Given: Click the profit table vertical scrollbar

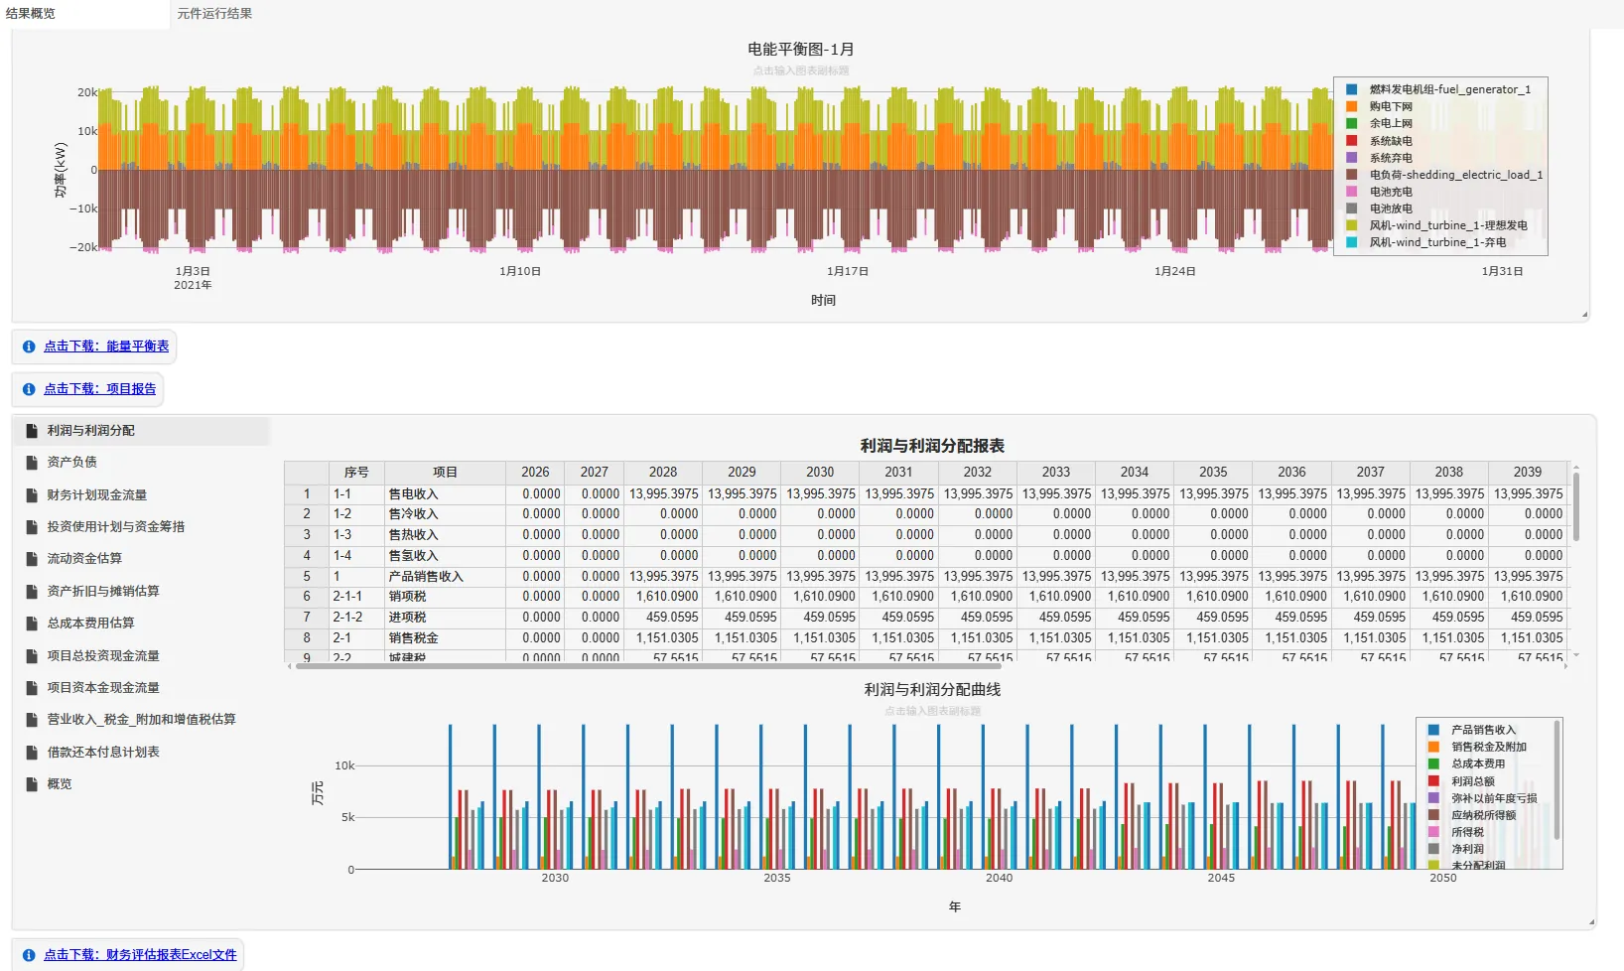Looking at the screenshot, I should click(1576, 506).
